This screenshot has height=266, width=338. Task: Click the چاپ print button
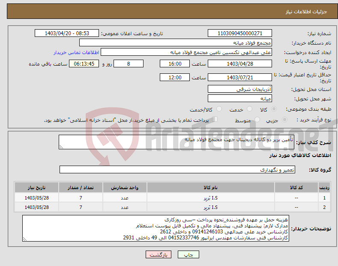(x=188, y=255)
